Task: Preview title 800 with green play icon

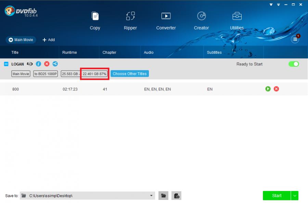Action: coord(268,89)
